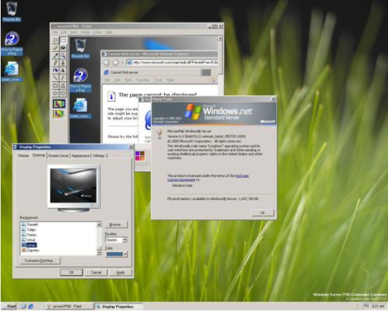Open the Recycle Bin desktop icon

coord(11,11)
